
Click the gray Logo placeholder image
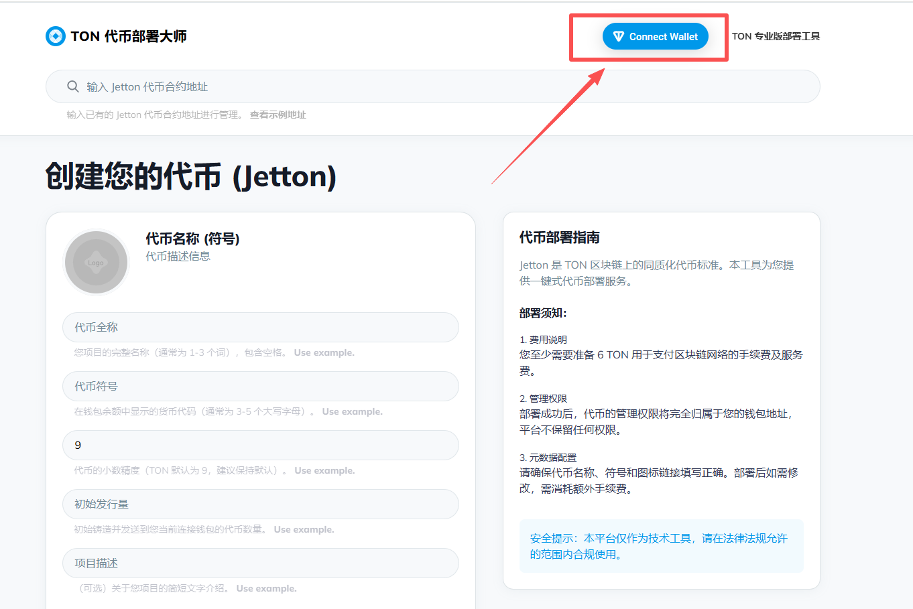(96, 263)
